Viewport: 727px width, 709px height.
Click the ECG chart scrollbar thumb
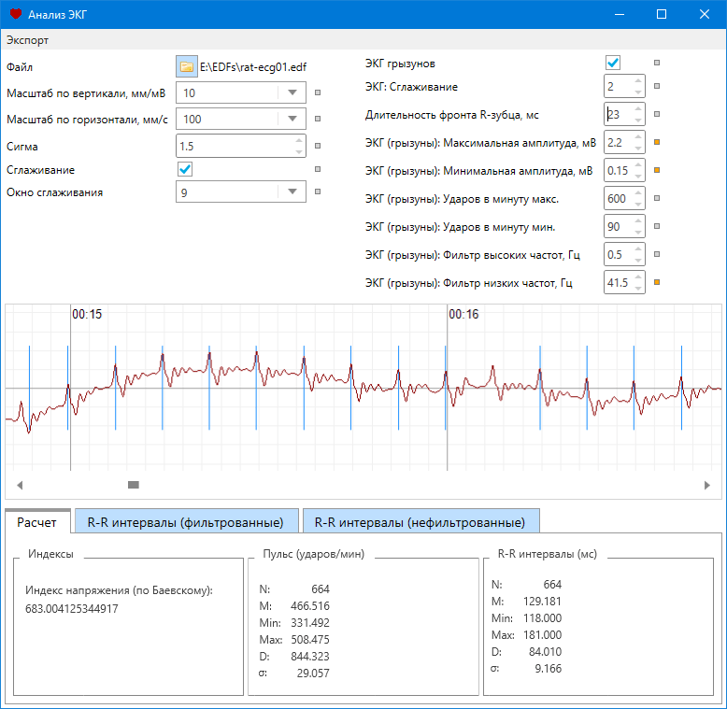click(x=134, y=485)
